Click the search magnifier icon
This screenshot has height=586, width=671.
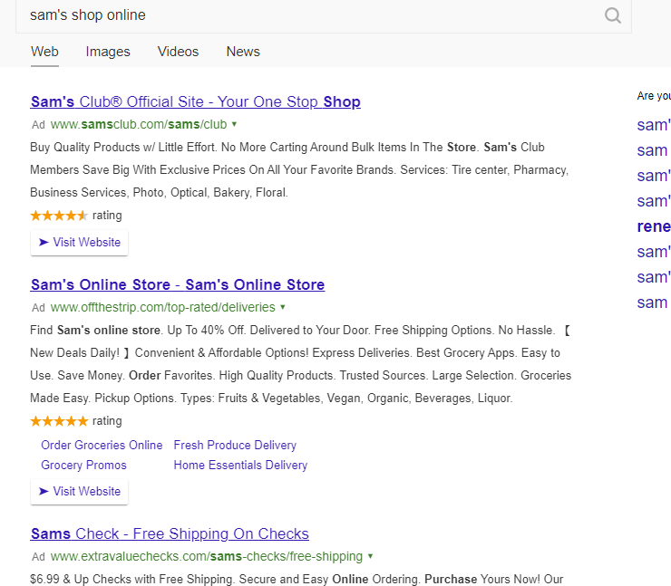tap(612, 15)
